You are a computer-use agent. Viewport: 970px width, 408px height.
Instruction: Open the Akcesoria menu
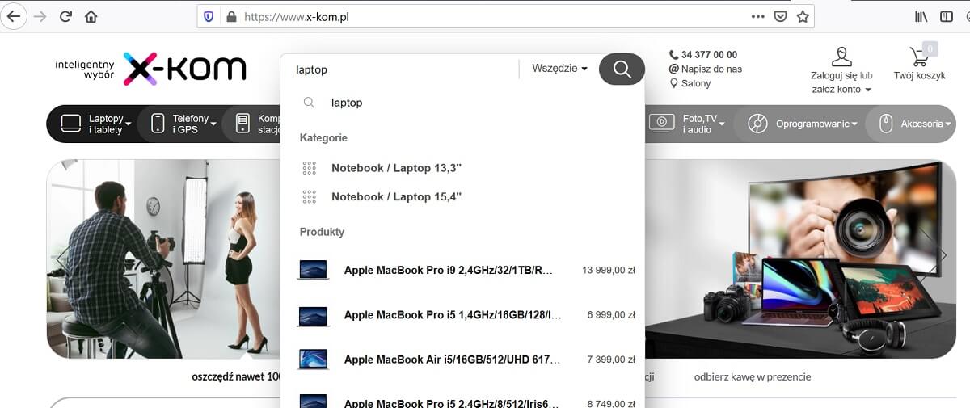click(926, 124)
